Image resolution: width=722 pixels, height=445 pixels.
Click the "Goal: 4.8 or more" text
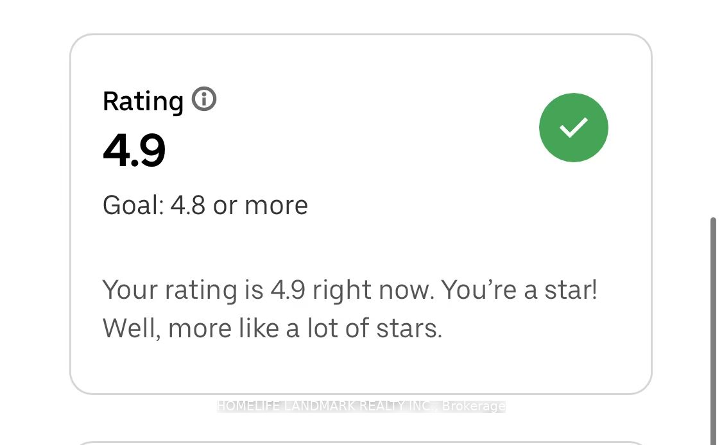[205, 205]
